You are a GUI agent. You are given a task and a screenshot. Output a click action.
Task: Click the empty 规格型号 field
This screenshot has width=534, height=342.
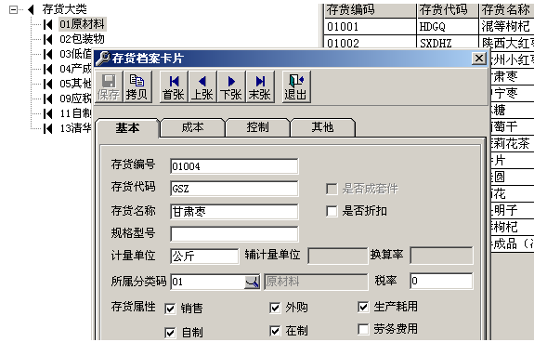tap(234, 234)
